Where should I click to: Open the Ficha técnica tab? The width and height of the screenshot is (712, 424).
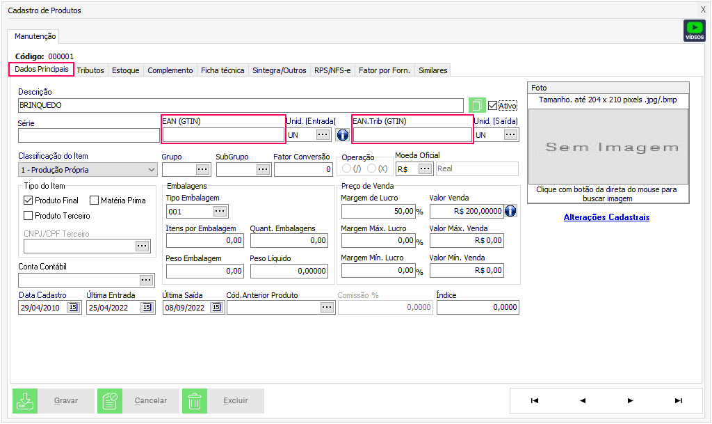(222, 70)
